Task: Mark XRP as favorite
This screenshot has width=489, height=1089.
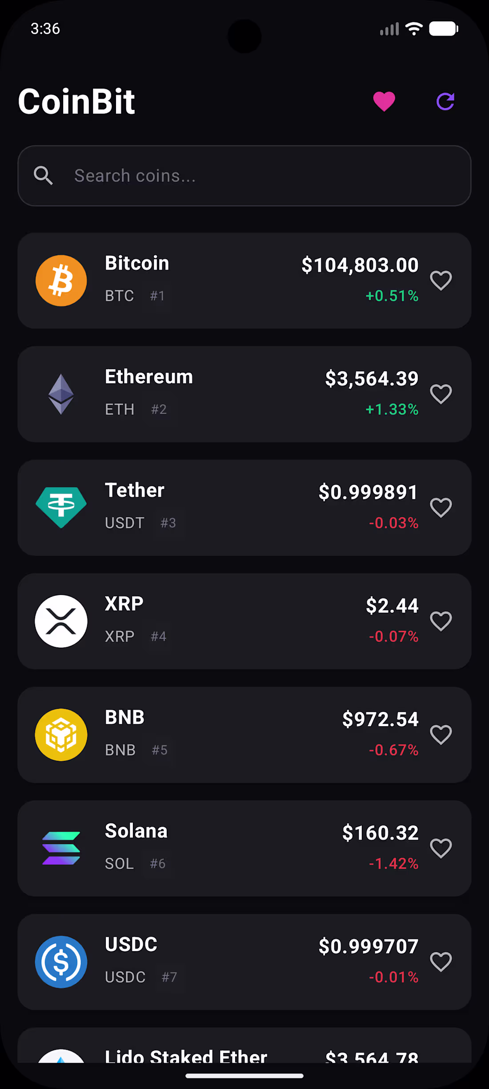Action: click(441, 621)
